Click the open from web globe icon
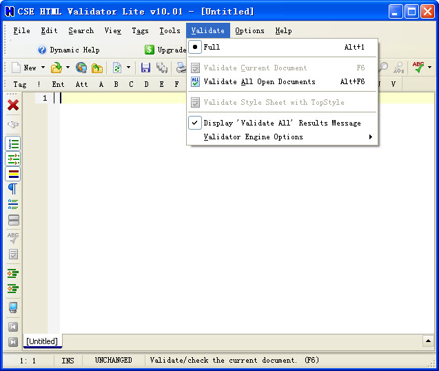 (81, 68)
